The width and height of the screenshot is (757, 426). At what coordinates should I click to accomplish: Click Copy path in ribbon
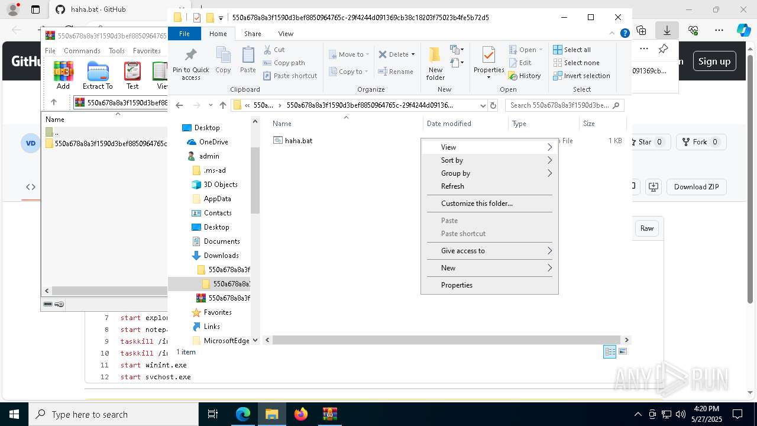(x=284, y=63)
